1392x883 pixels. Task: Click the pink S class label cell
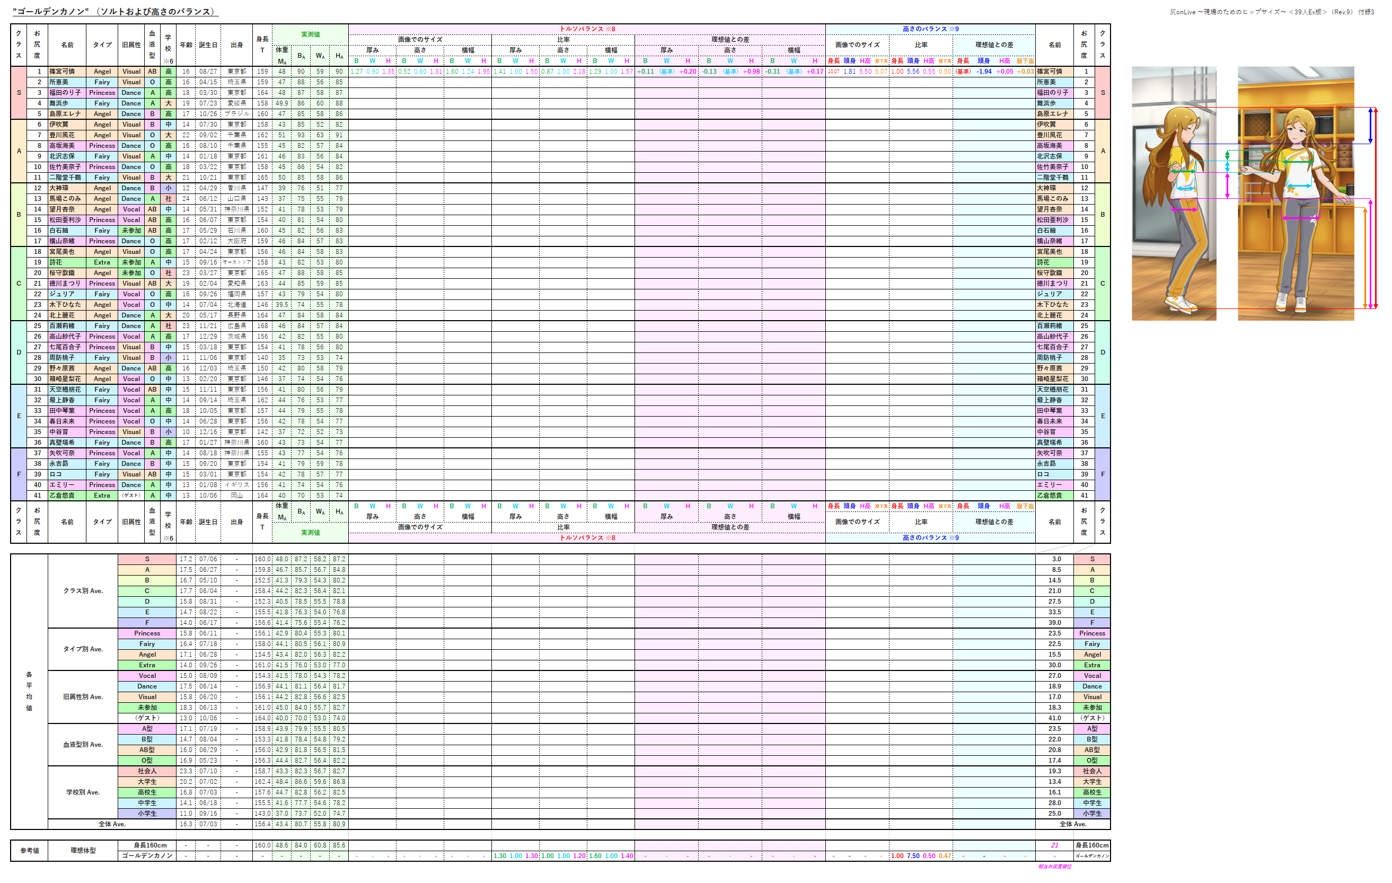[x=19, y=92]
